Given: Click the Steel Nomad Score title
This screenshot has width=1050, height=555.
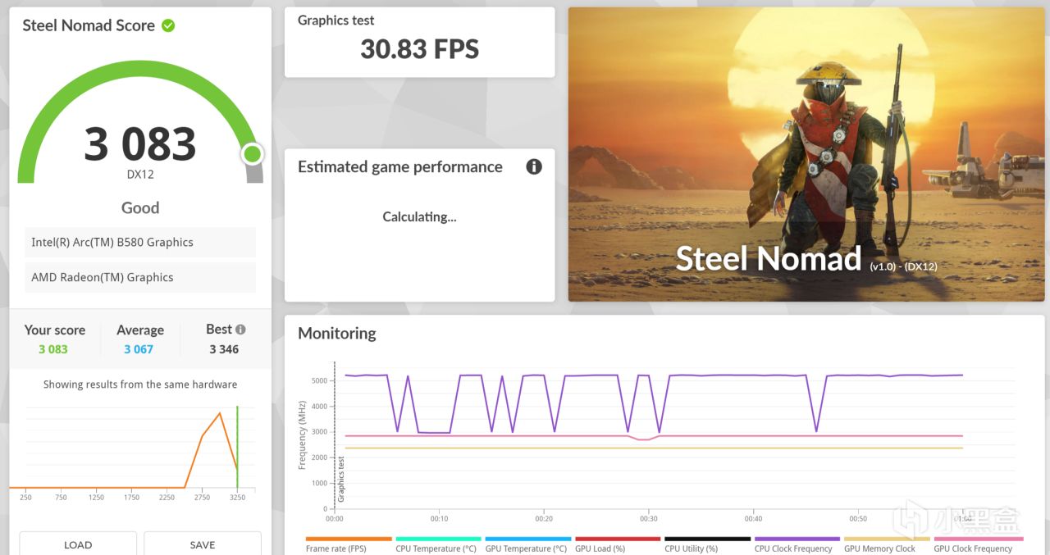Looking at the screenshot, I should (x=89, y=25).
